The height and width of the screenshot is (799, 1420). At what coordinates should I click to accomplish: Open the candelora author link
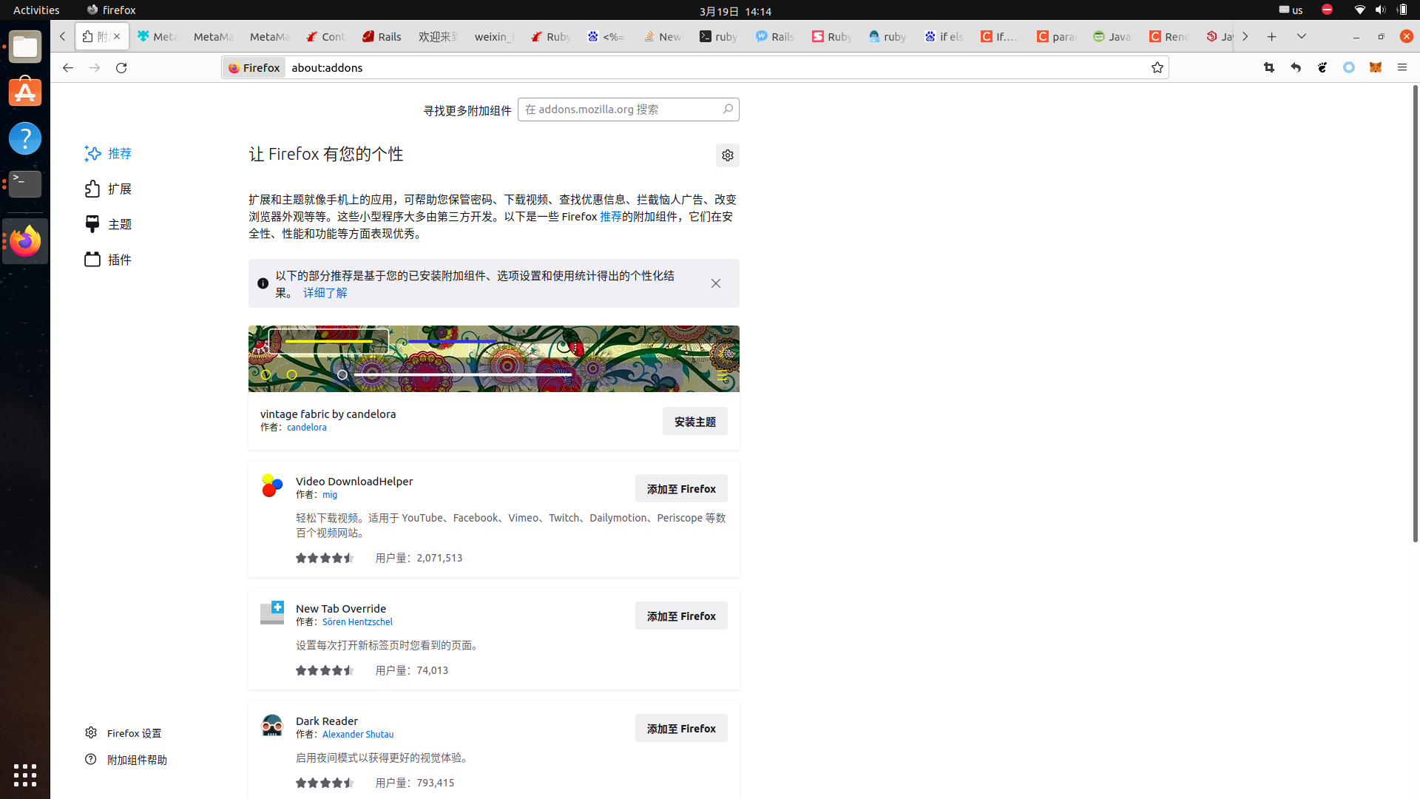[x=306, y=428]
